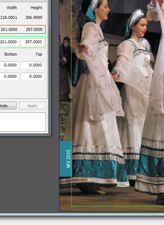This screenshot has height=225, width=164.
Task: Edit second-row Bottom margin field 0.0000
Action: tap(9, 76)
